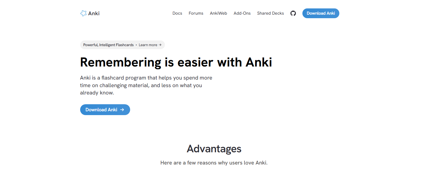Click the Powerful, Intelligent Flashcards badge
Viewport: 429px width, 174px height.
click(x=108, y=45)
